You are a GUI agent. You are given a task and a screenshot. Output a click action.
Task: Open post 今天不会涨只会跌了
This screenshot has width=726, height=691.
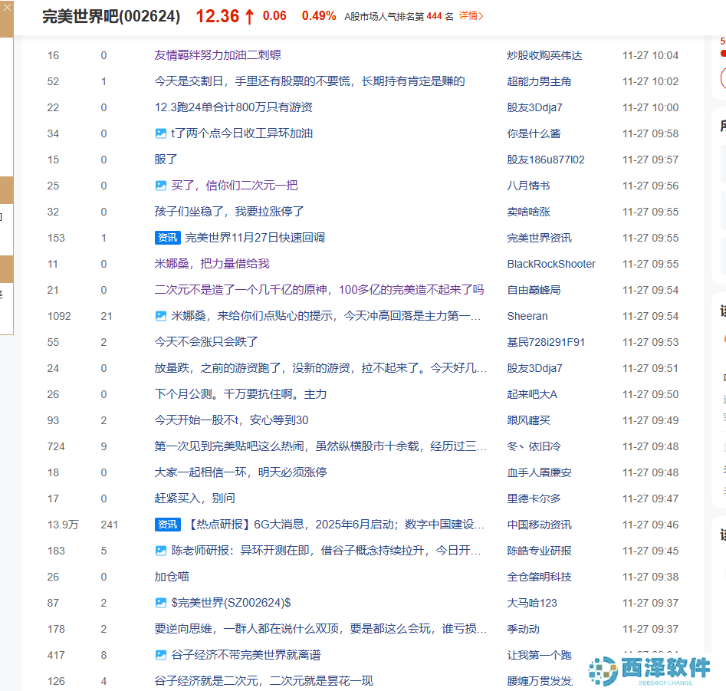click(206, 342)
